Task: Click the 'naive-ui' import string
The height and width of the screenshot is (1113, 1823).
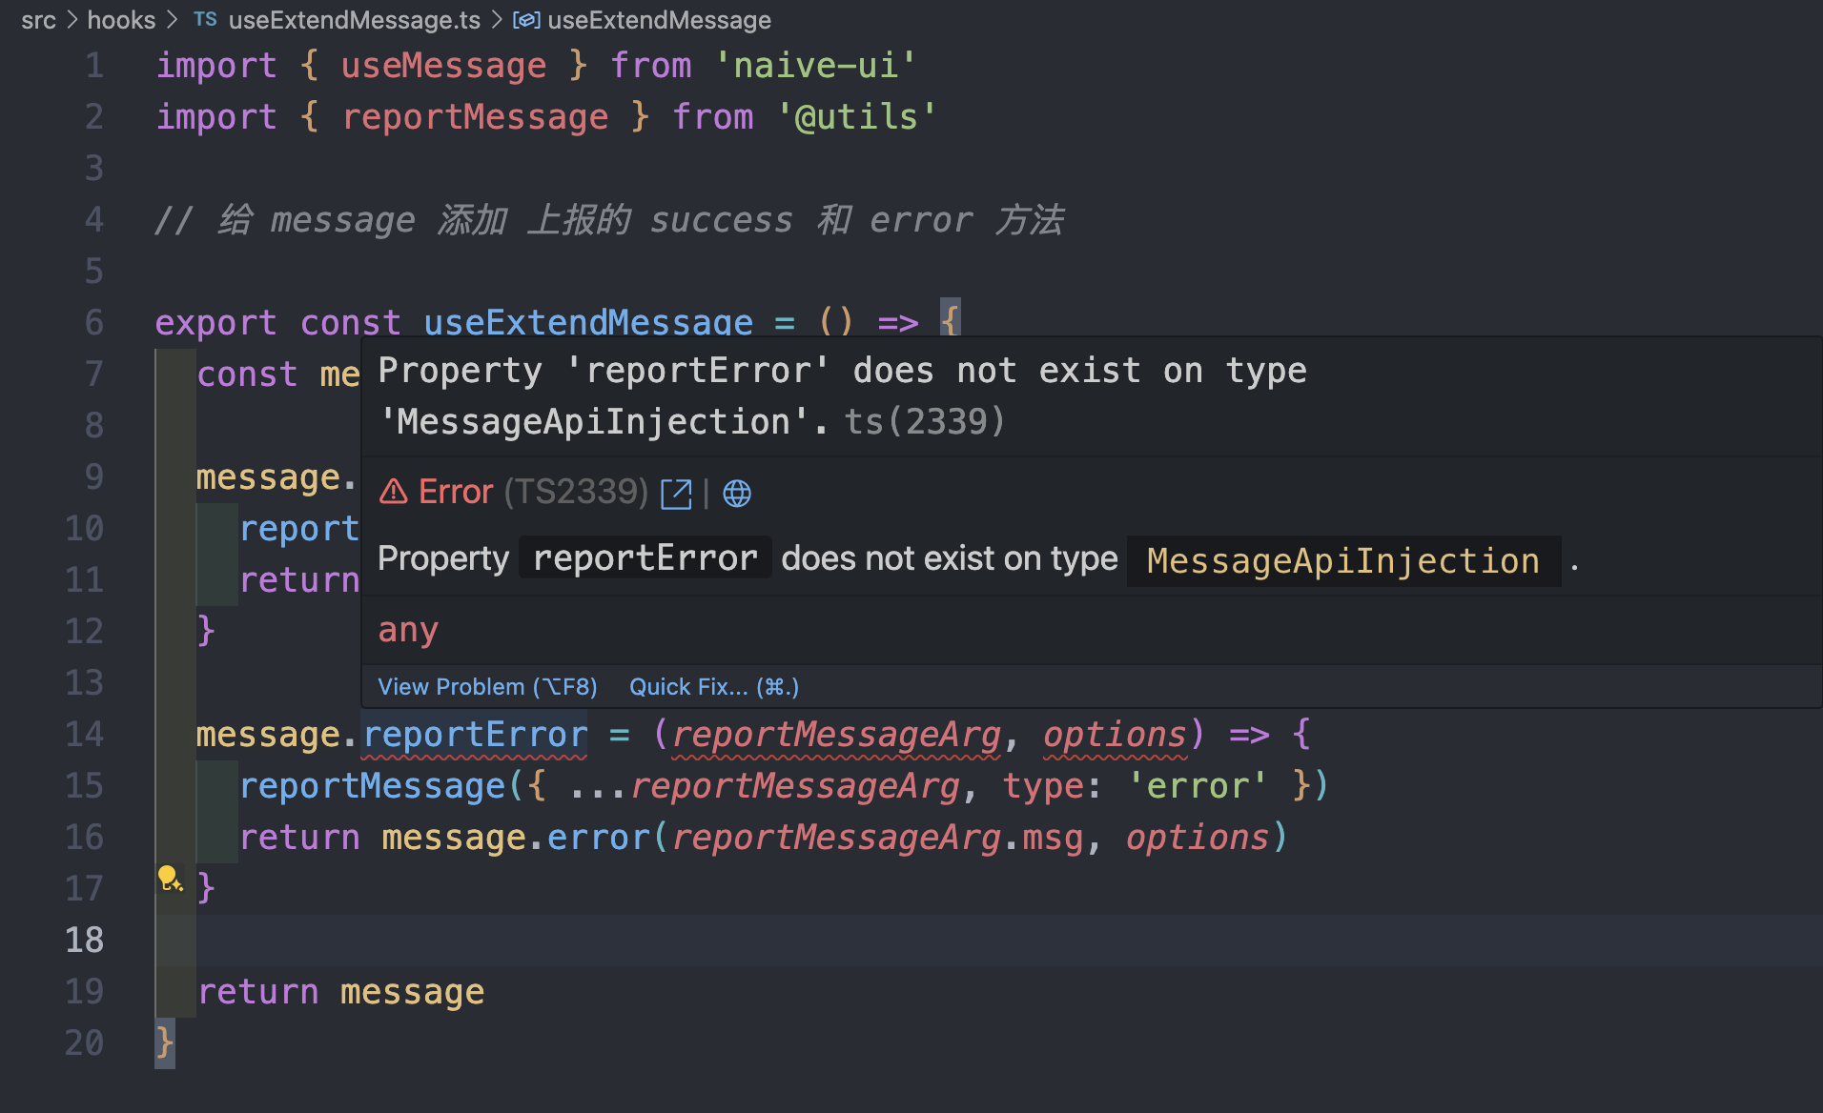Action: coord(815,66)
